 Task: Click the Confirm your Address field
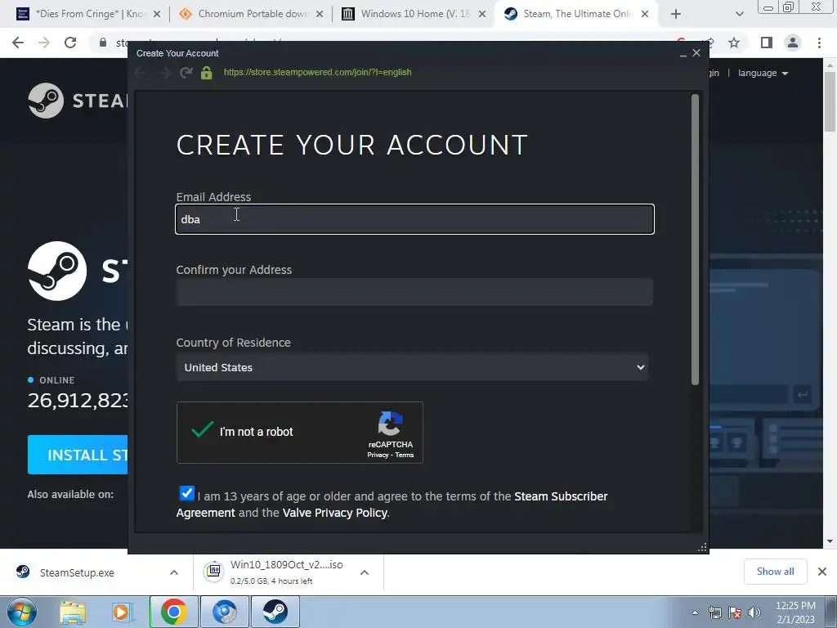[x=414, y=292]
